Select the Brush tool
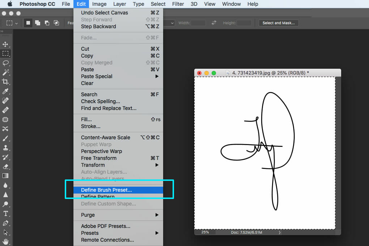Screen dimensions: 369x246 click(x=5, y=138)
